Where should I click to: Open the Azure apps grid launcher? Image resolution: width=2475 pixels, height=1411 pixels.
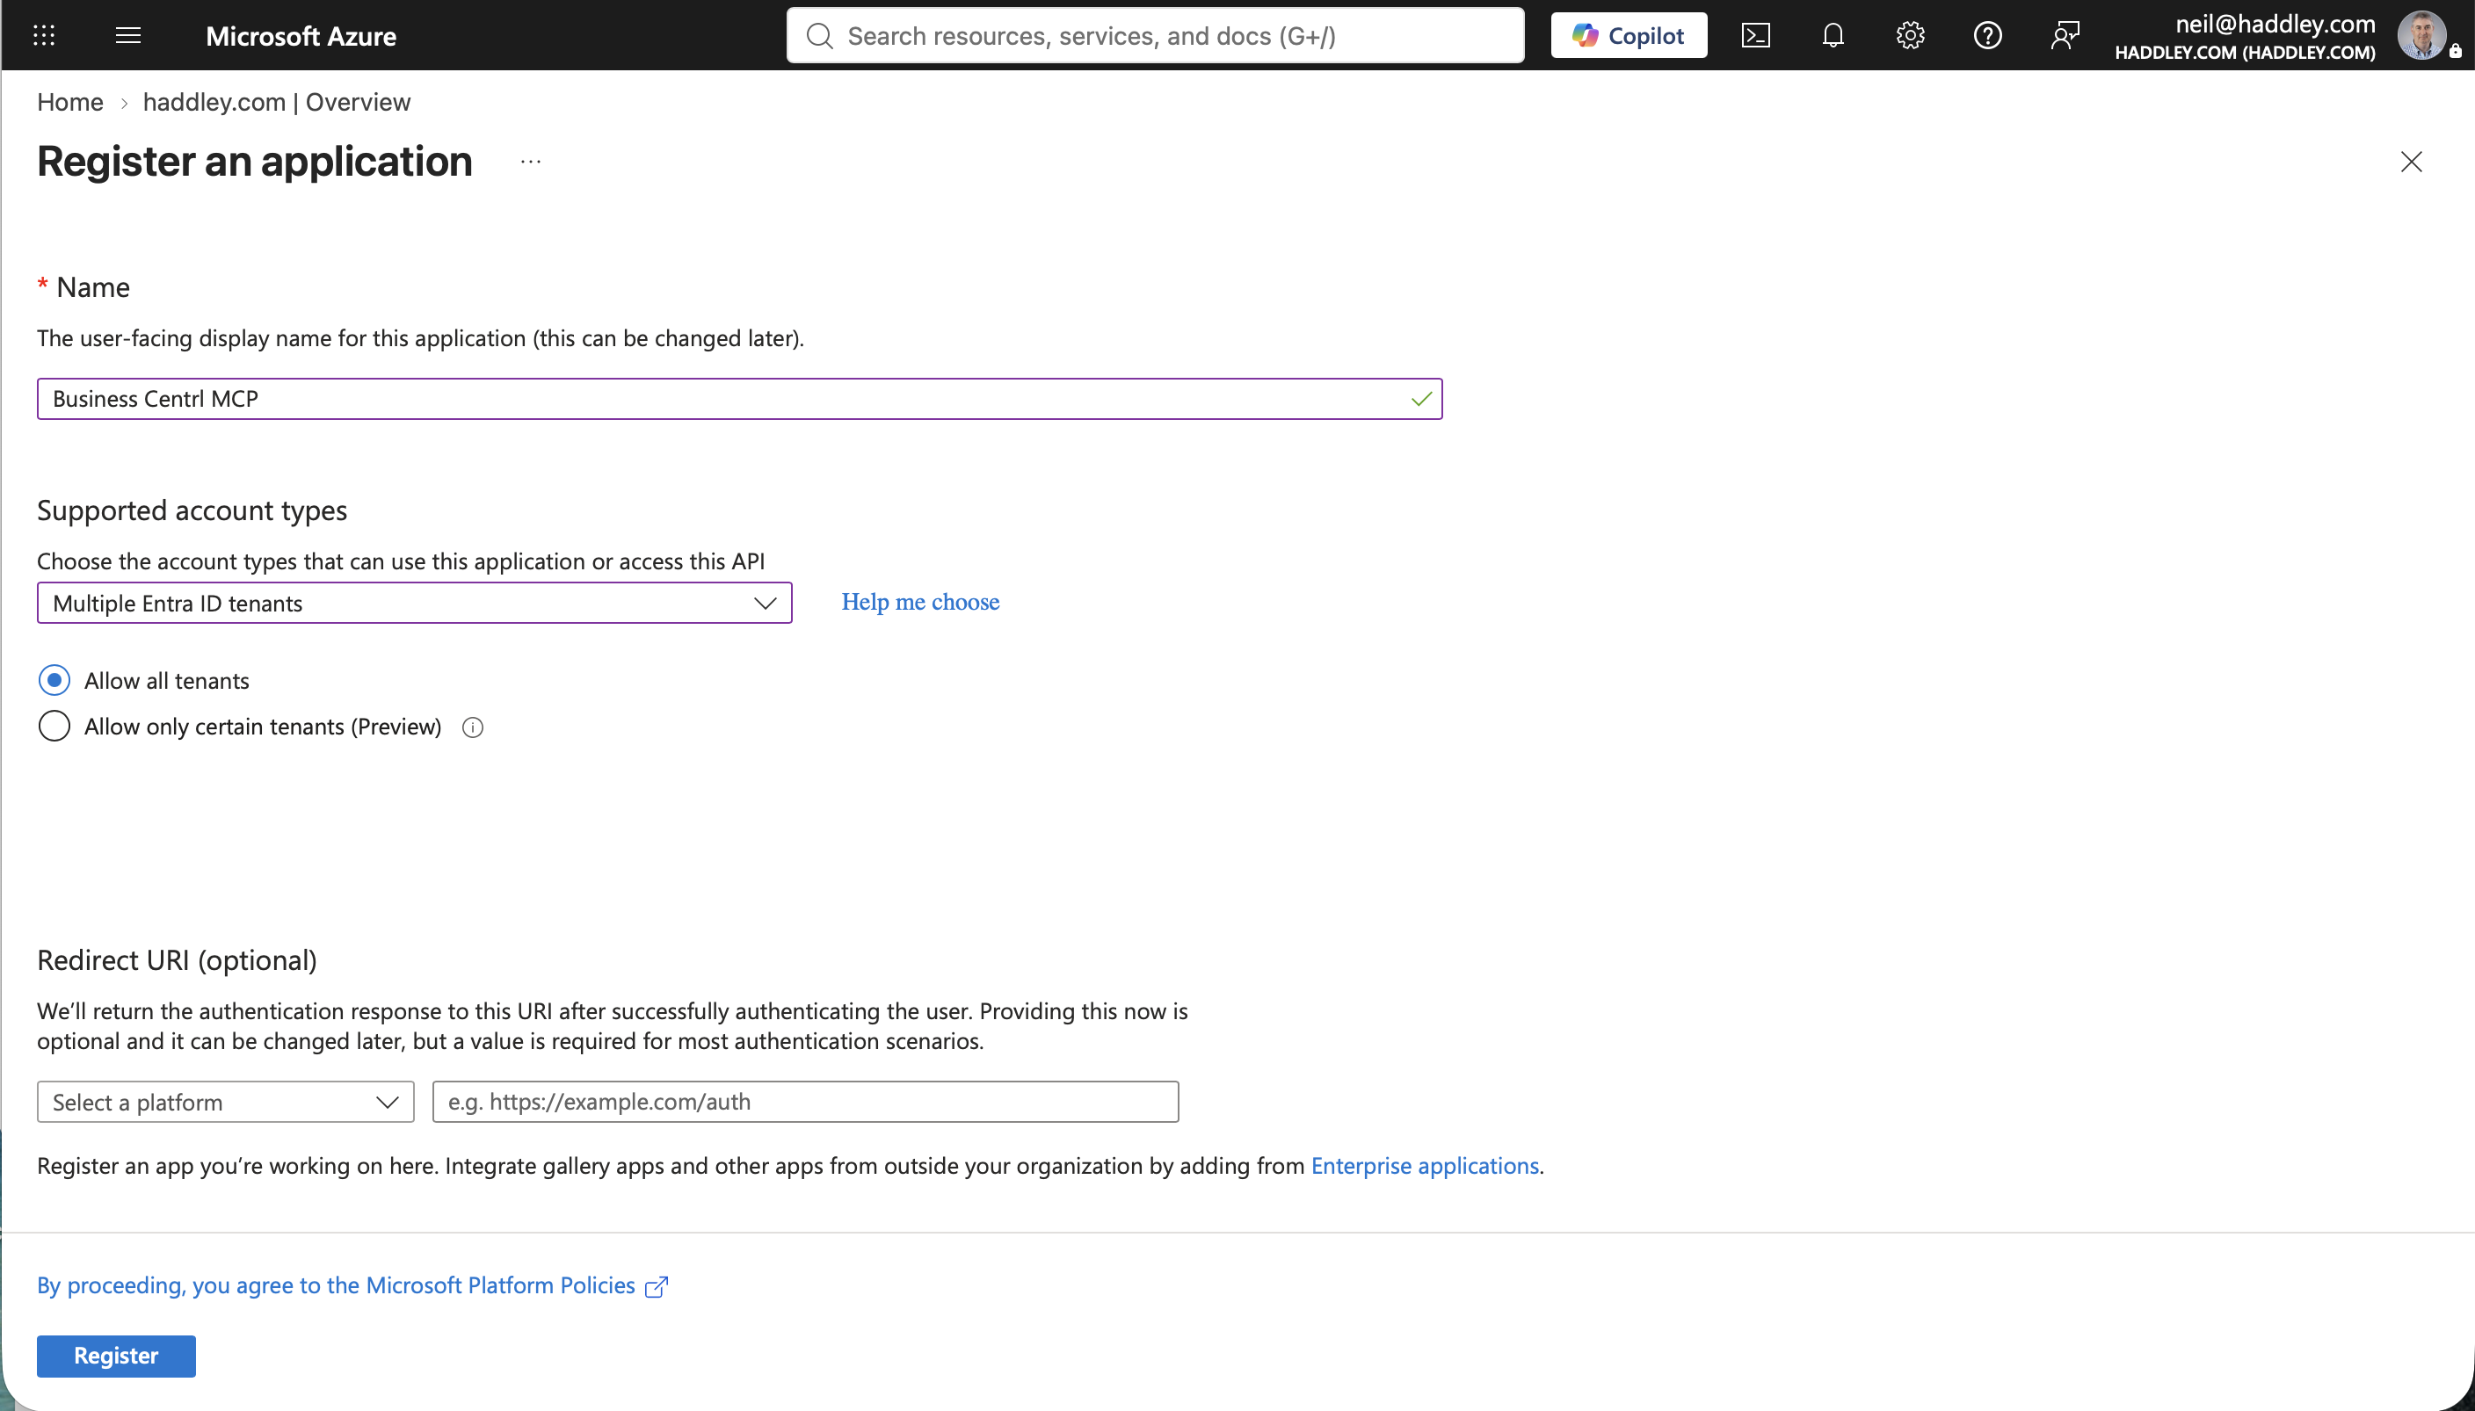point(44,36)
